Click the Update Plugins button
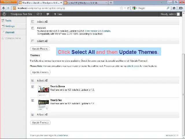 (40, 49)
